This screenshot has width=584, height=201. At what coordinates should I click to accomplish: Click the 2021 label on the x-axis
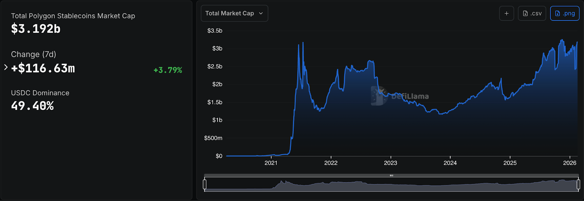(x=271, y=163)
